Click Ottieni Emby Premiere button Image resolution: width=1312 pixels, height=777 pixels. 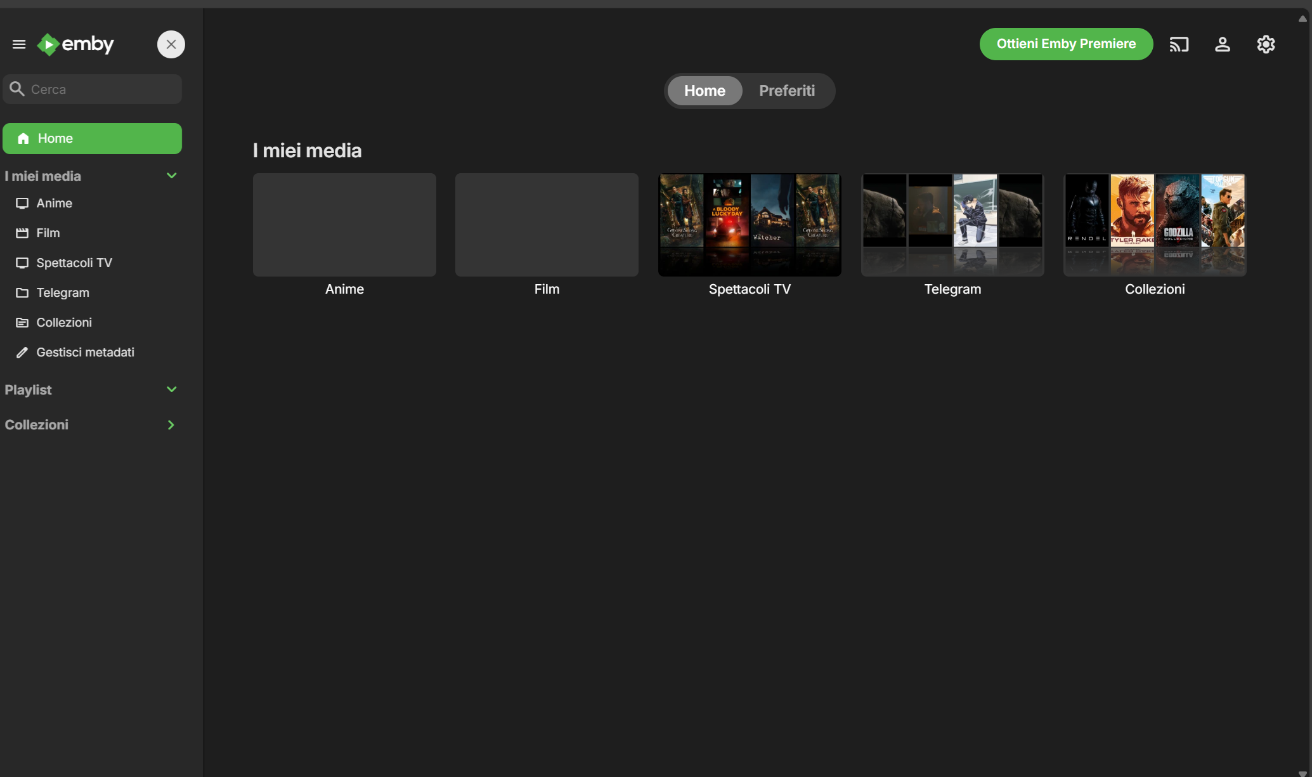click(1065, 44)
